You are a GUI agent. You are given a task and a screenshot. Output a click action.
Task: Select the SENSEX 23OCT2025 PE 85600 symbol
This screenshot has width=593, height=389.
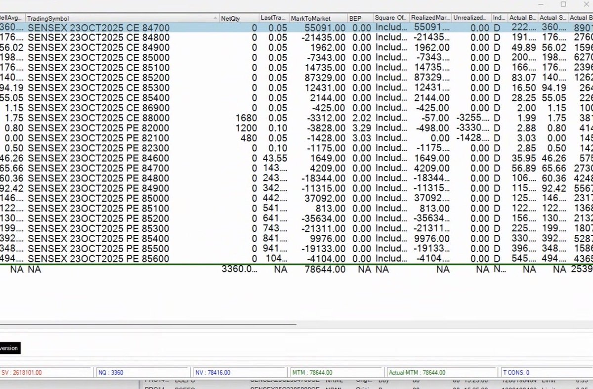pos(98,259)
